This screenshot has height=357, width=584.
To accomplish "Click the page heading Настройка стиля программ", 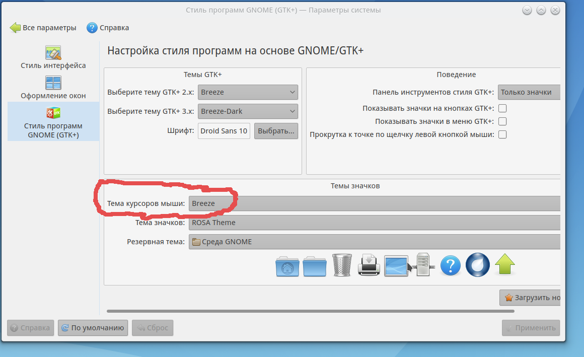I will point(236,51).
